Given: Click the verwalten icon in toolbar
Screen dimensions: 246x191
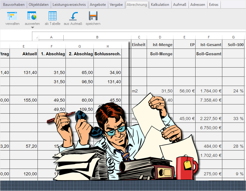Looking at the screenshot, I should tap(12, 16).
